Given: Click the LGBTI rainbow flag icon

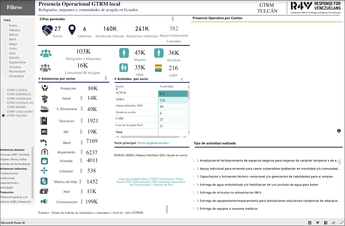Looking at the screenshot, I should (x=159, y=68).
